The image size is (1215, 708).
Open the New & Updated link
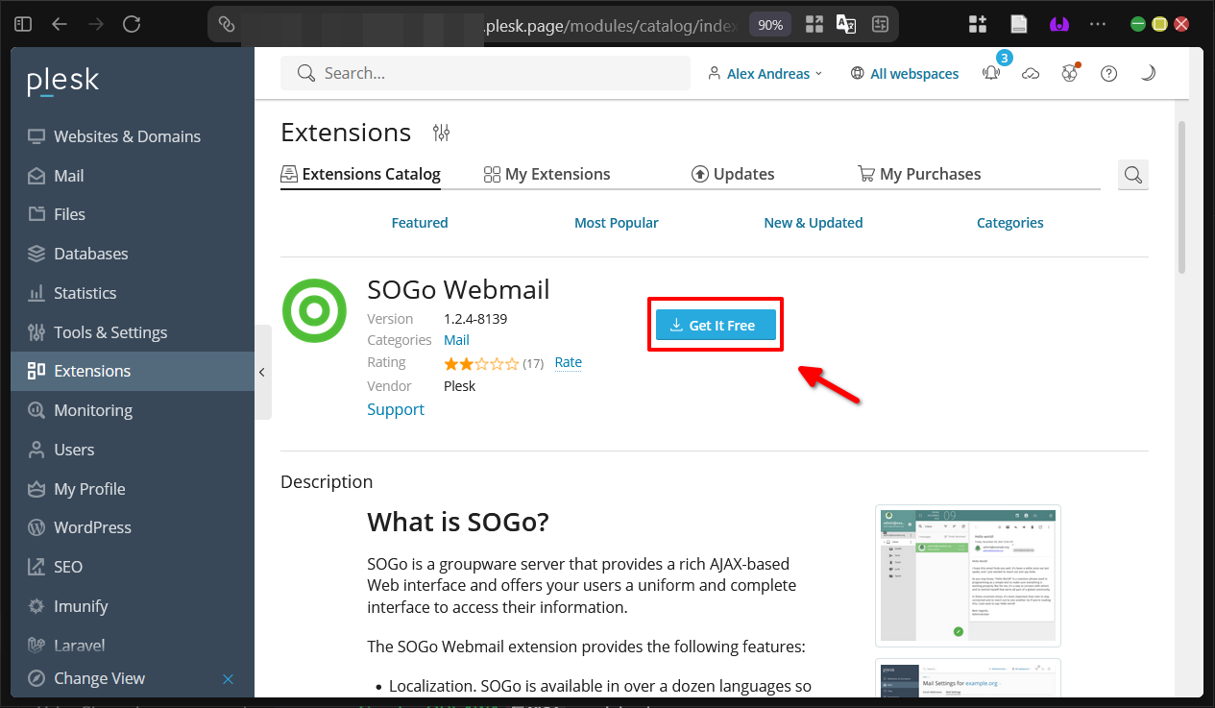click(814, 223)
